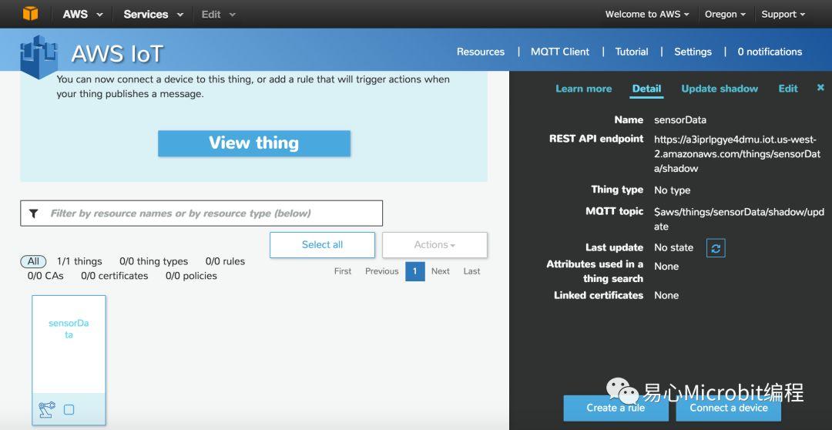Focus the resource filter input field
The image size is (832, 430).
201,213
